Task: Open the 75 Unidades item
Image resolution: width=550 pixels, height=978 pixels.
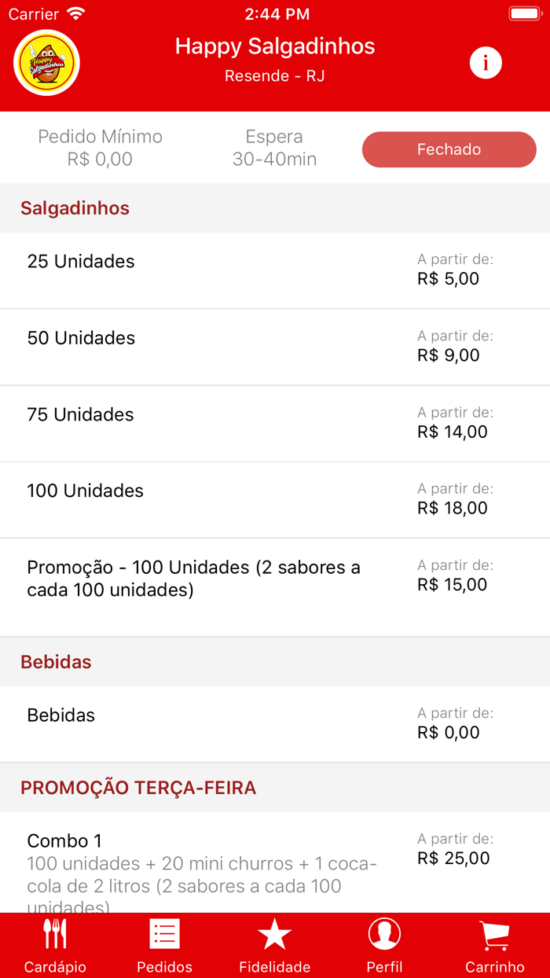Action: pyautogui.click(x=275, y=423)
